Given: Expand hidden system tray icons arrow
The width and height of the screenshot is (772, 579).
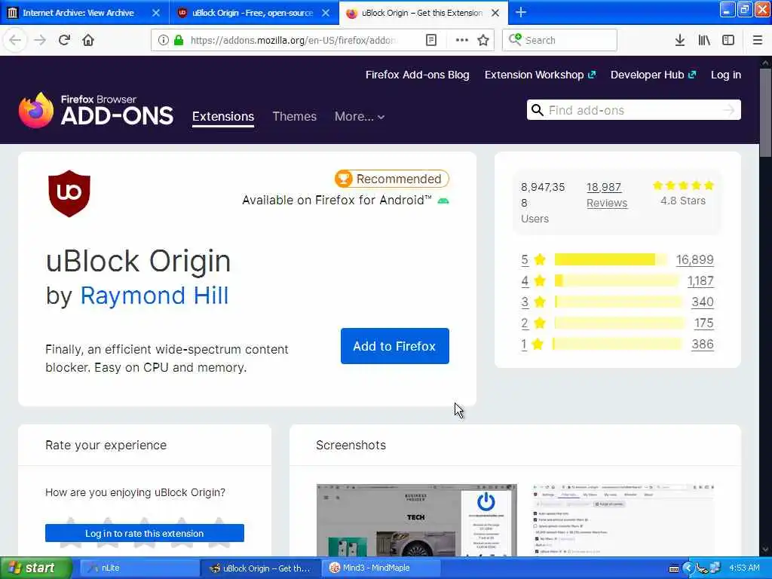Looking at the screenshot, I should click(688, 568).
